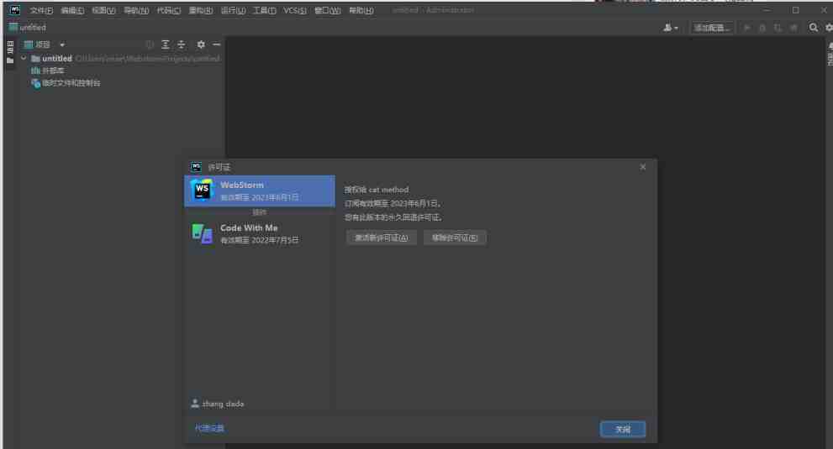Open project panel gear options
This screenshot has width=833, height=449.
coord(201,44)
